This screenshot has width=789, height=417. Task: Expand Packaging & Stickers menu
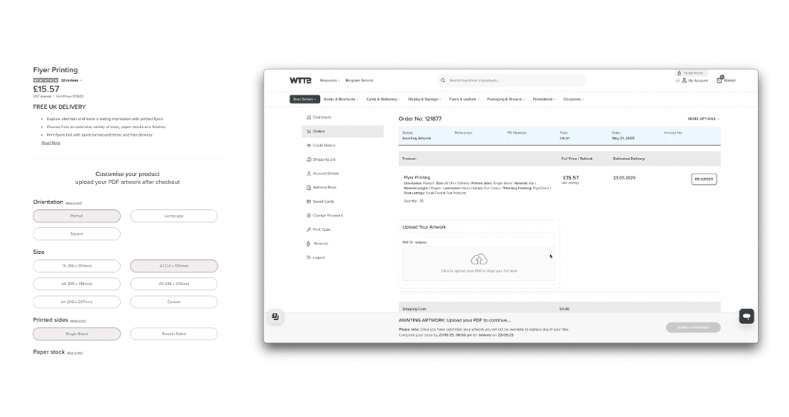(x=505, y=99)
